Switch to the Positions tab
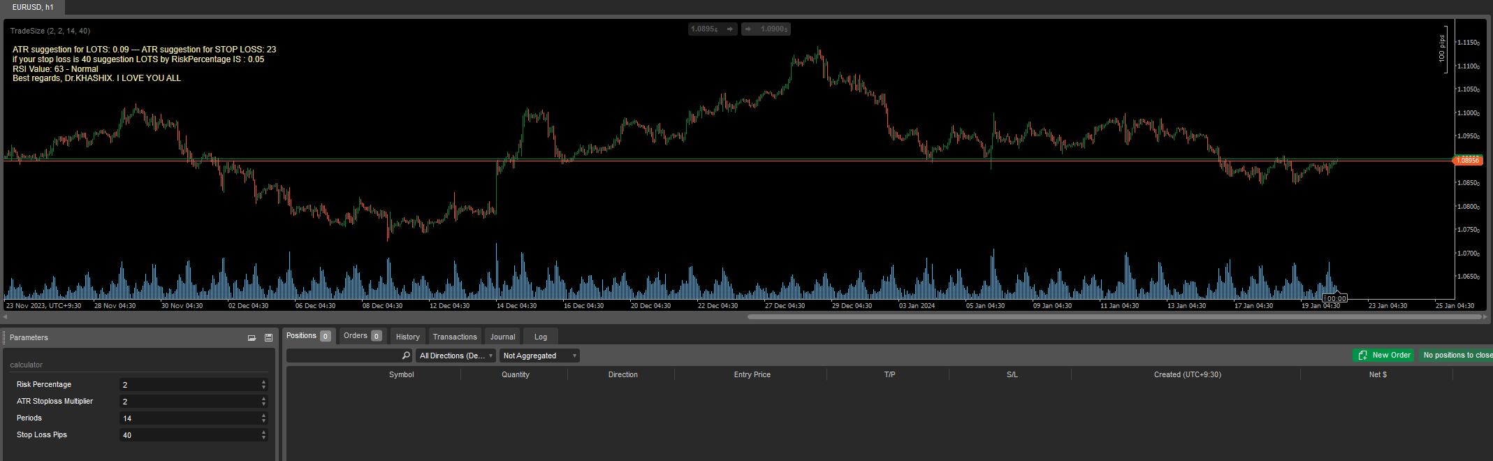This screenshot has width=1493, height=461. click(309, 336)
